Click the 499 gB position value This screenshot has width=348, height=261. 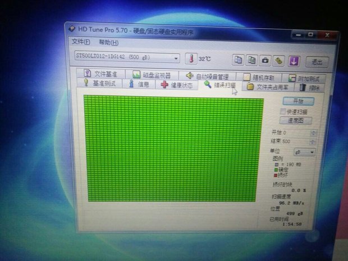coord(295,213)
